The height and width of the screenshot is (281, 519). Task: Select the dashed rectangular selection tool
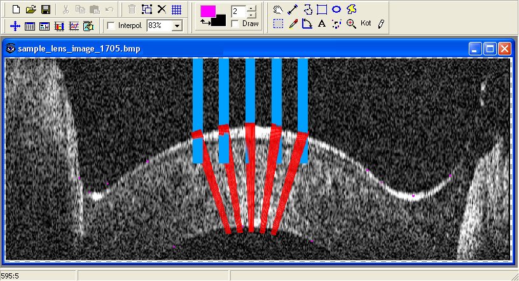point(278,24)
